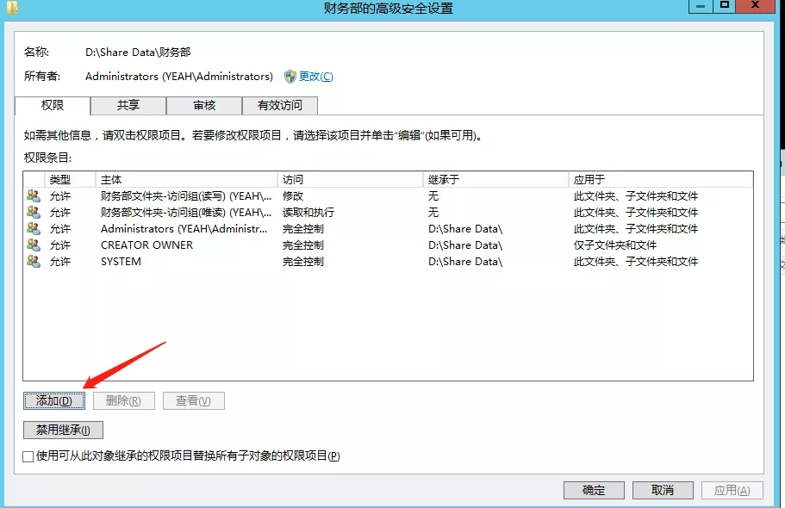Go to the 有效访问 tab

[x=279, y=105]
